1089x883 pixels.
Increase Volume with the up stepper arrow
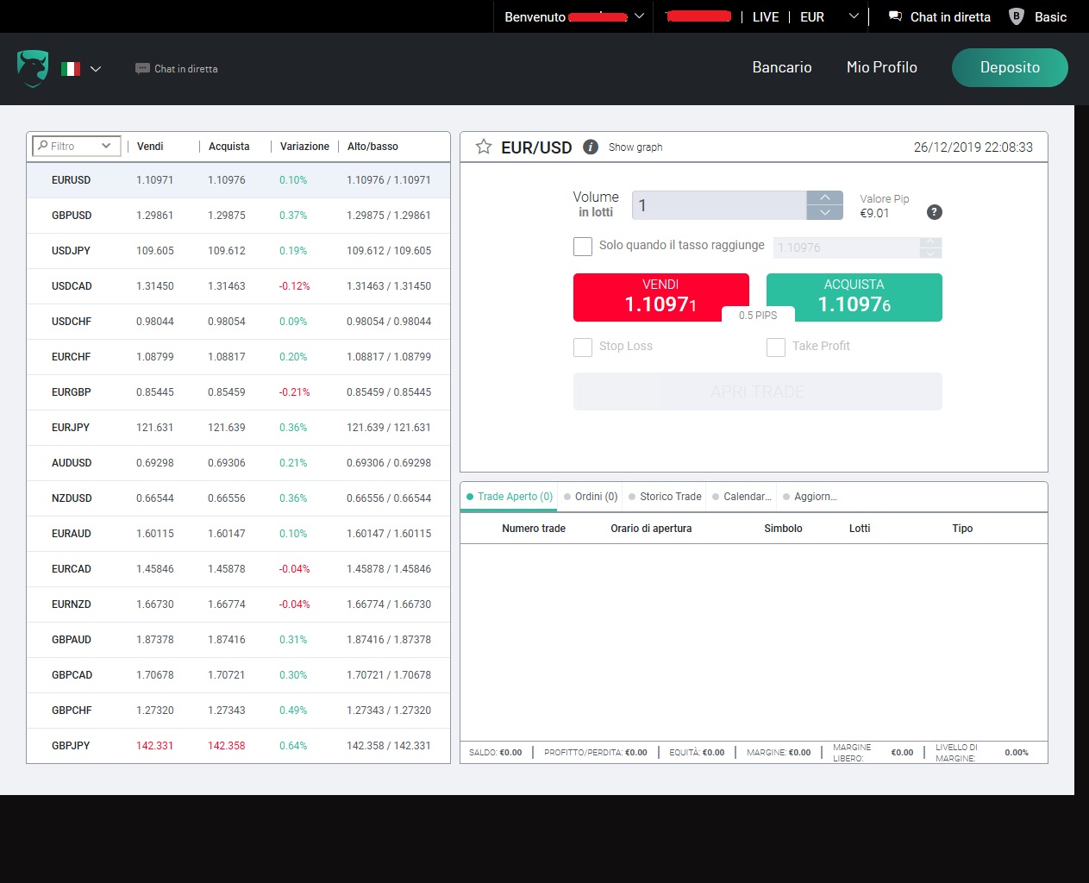tap(825, 197)
